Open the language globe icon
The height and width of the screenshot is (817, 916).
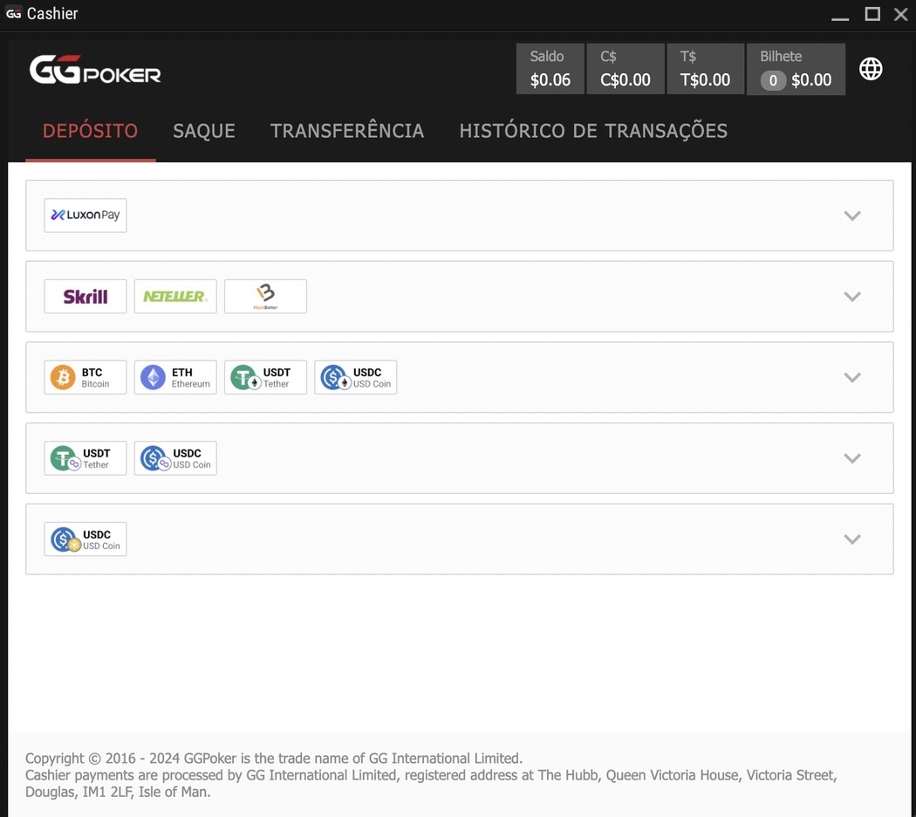[x=871, y=69]
